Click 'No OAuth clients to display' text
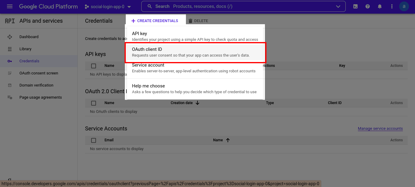This screenshot has height=187, width=415. [114, 112]
